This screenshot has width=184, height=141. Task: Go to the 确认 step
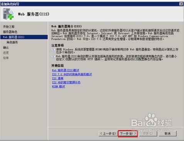point(6,48)
